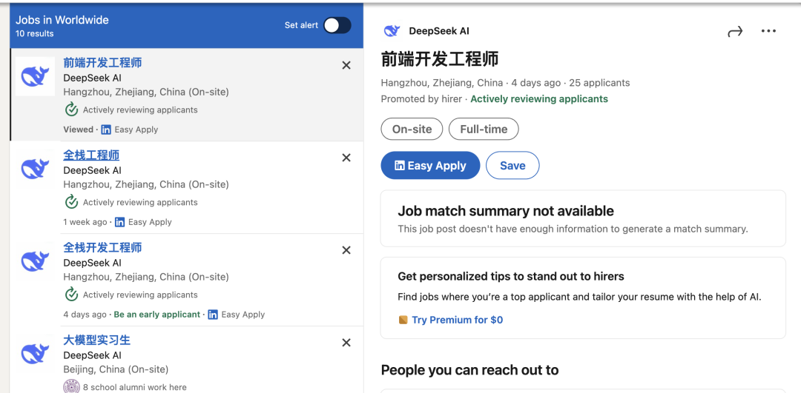Click the DeepSeek whale logo in job details
The image size is (801, 393).
tap(392, 31)
